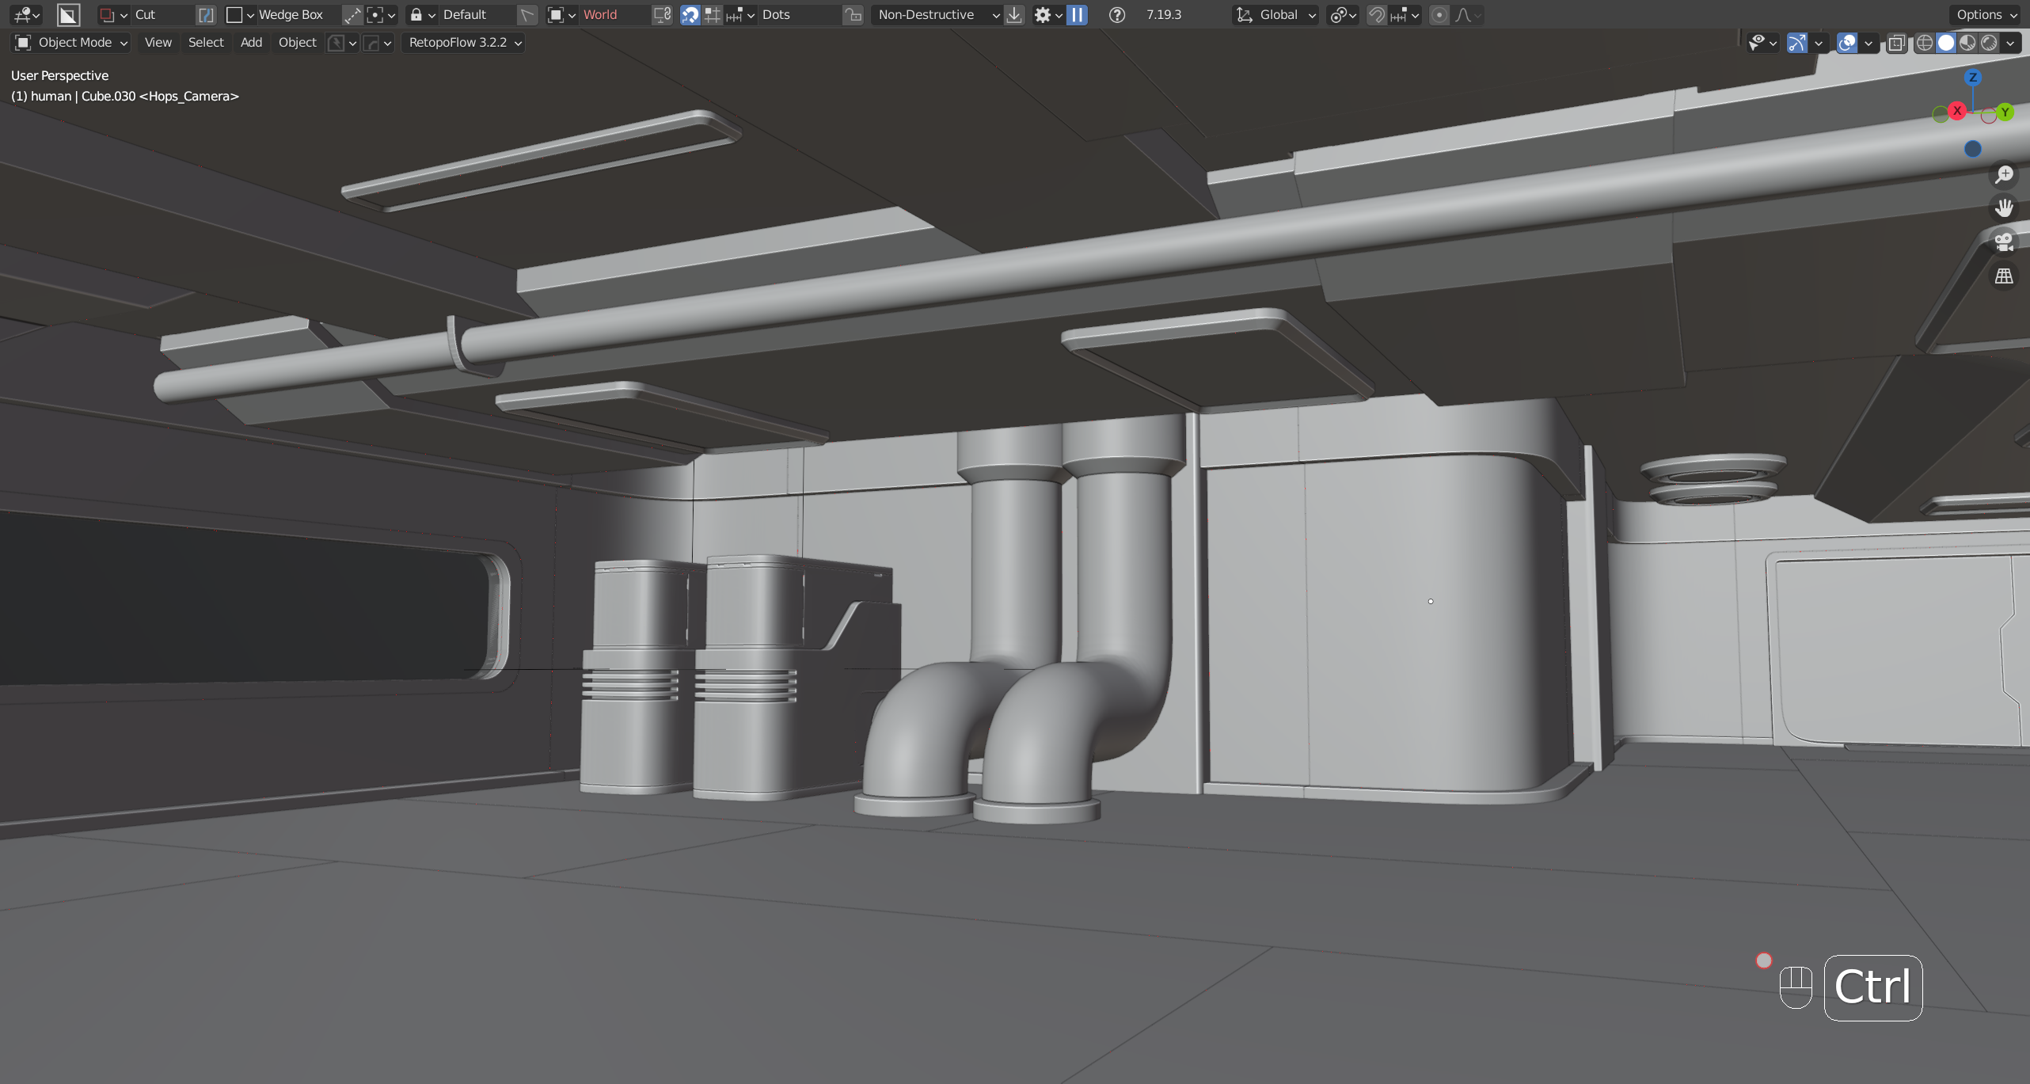Click the blue Z axis gizmo

pos(1972,77)
